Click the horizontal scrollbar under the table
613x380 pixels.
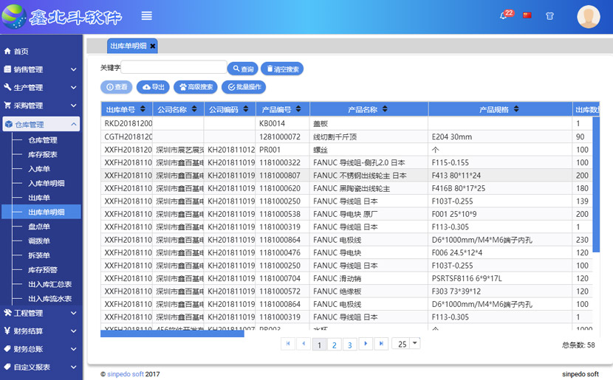(172, 334)
